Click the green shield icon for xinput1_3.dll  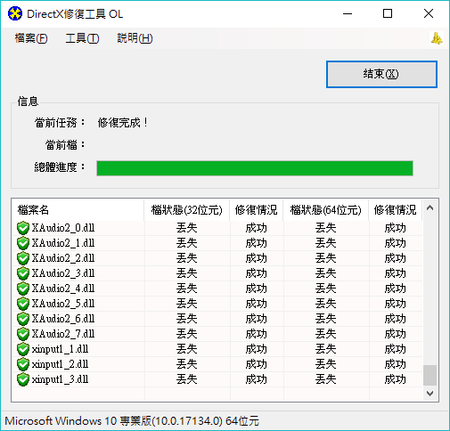[x=23, y=379]
